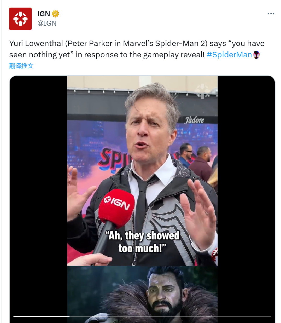Click 翻译推文 to translate the tweet
The width and height of the screenshot is (281, 323).
click(21, 66)
